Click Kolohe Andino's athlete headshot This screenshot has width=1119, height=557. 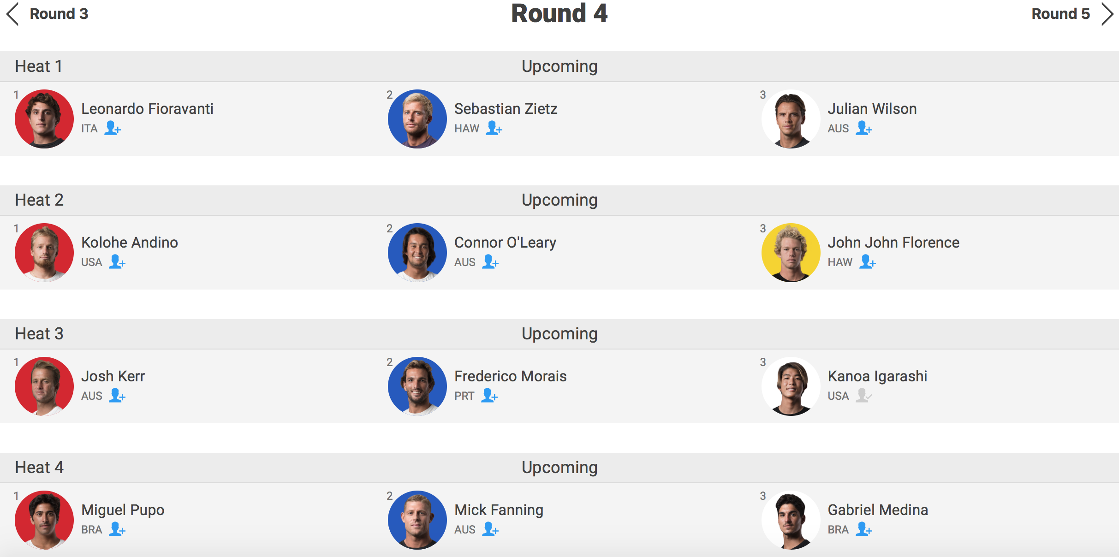44,252
